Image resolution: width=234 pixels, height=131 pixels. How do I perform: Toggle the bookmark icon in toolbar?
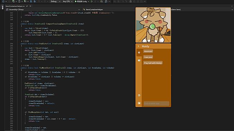130,1
